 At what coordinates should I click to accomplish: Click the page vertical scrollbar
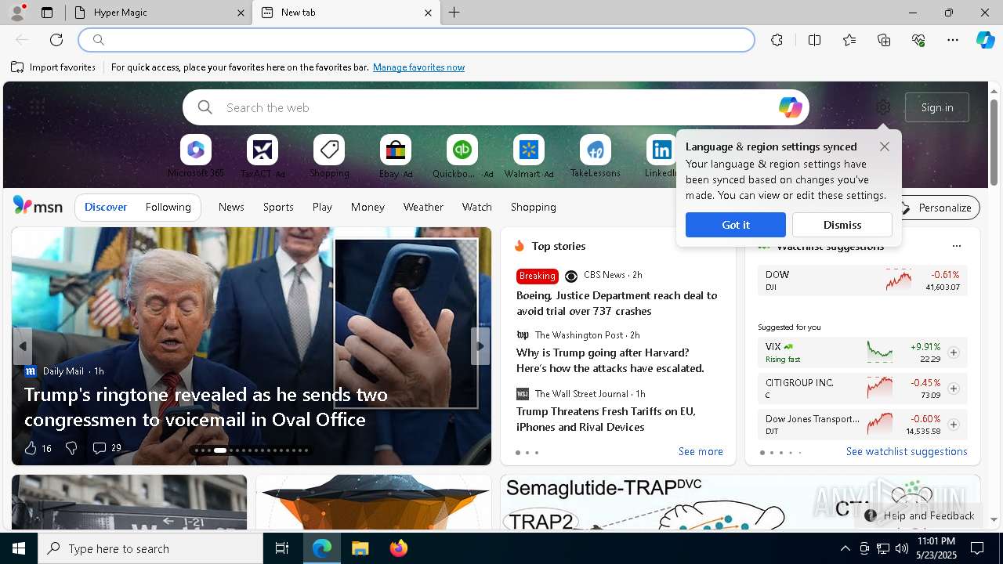[x=994, y=143]
